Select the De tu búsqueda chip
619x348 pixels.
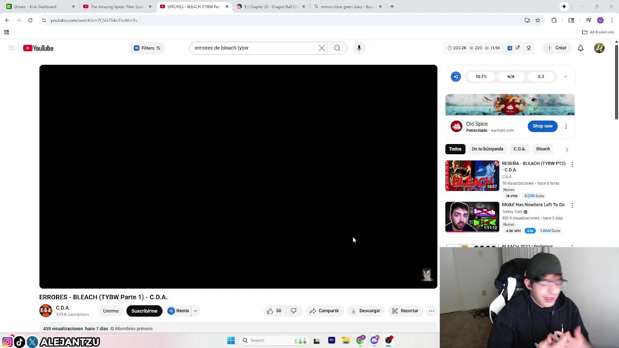(x=487, y=149)
